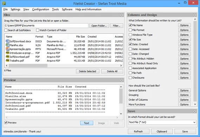Click the Word icon beside SoftDownload.docx
Viewport: 200px width, 137px height.
pos(7,41)
